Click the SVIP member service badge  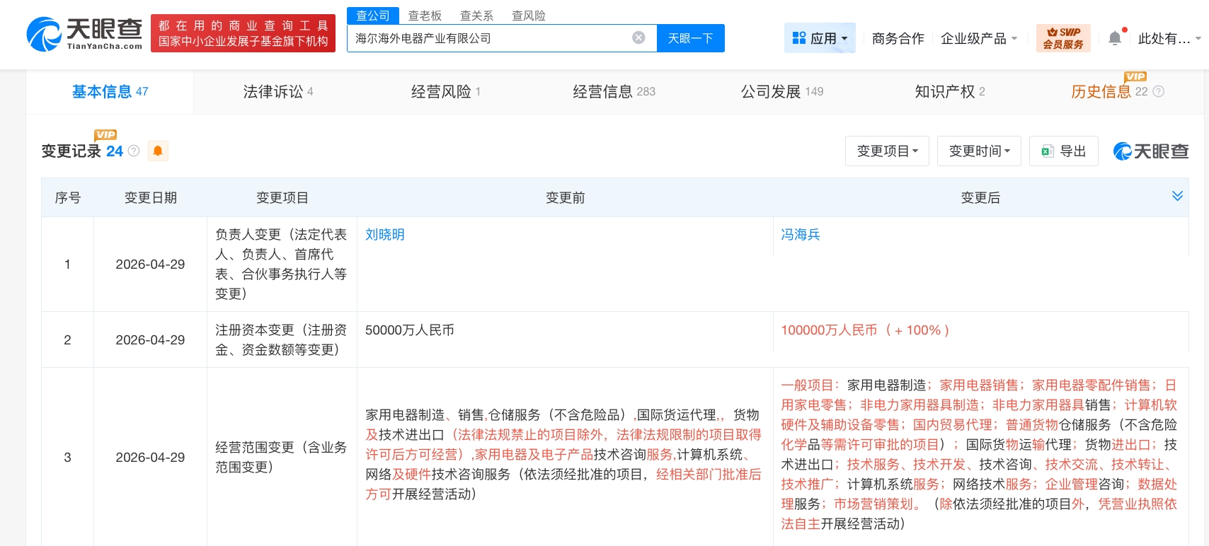[x=1063, y=38]
